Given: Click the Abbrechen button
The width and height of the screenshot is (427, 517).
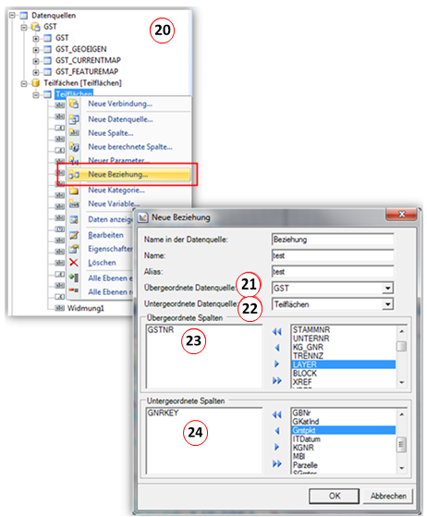Looking at the screenshot, I should coord(388,496).
